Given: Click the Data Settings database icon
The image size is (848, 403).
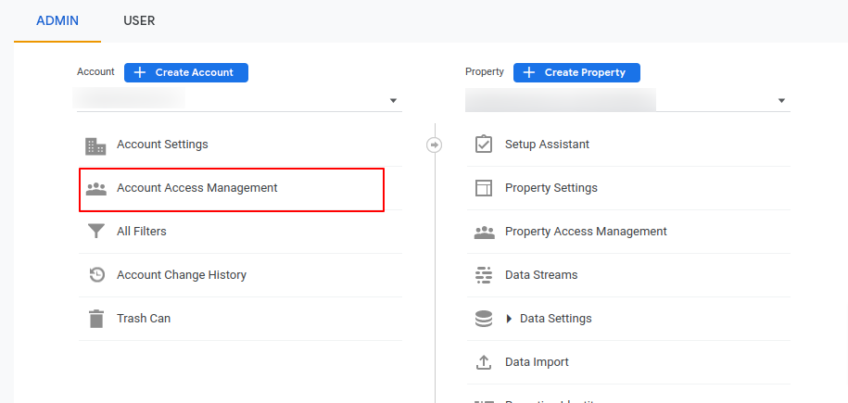Looking at the screenshot, I should click(484, 319).
